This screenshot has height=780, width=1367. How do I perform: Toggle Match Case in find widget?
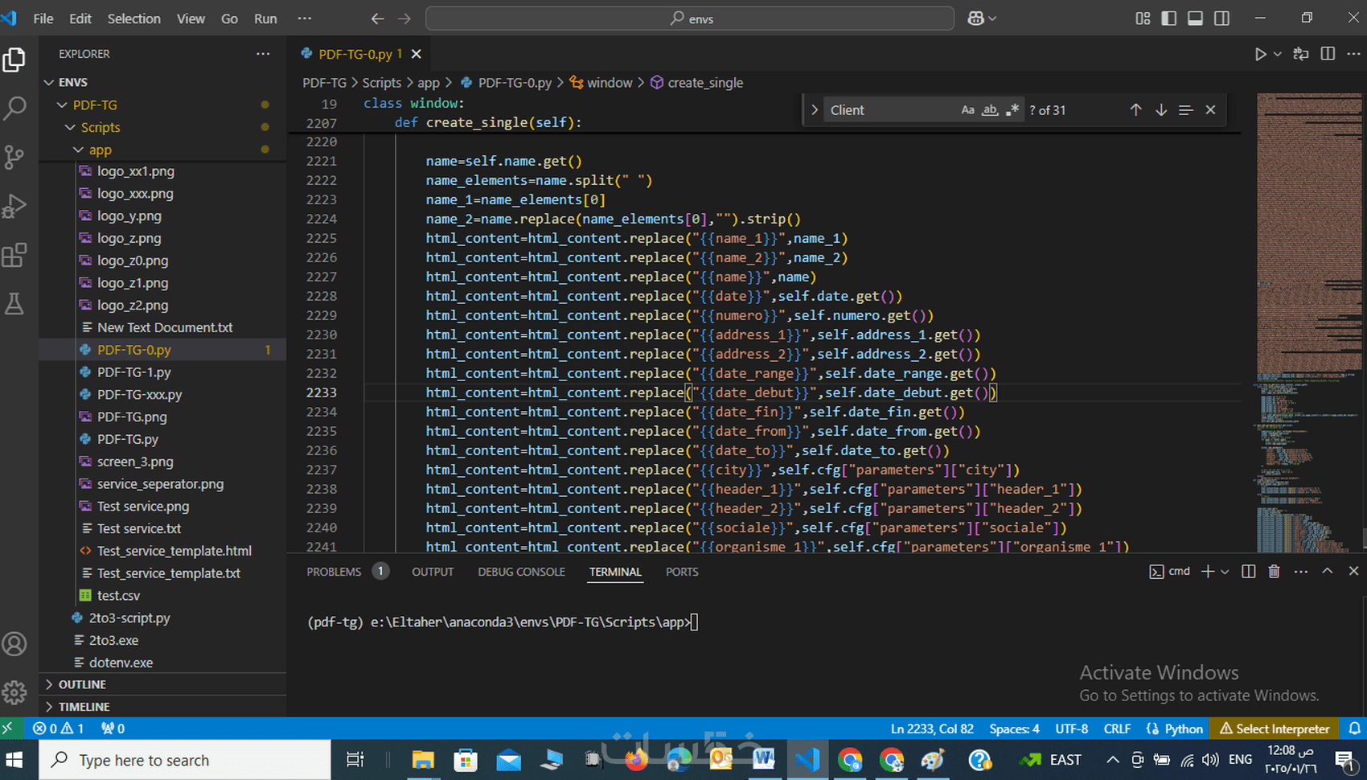pyautogui.click(x=967, y=110)
